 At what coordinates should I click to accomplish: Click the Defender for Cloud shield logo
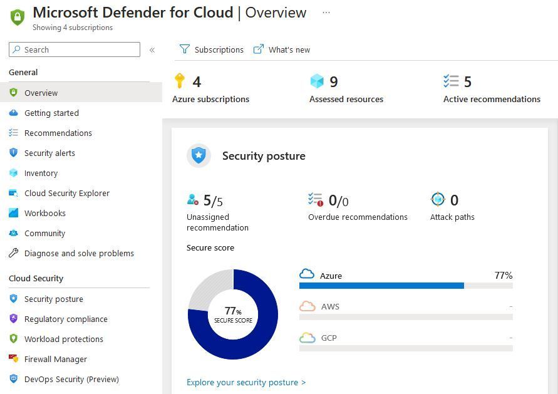pos(18,17)
